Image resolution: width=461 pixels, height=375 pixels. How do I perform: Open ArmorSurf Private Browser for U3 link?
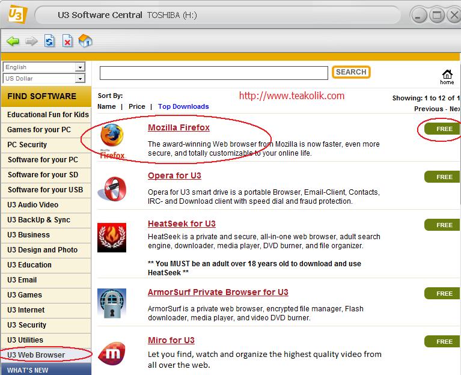[218, 292]
